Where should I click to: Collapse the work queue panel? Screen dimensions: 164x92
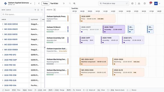coord(42,10)
